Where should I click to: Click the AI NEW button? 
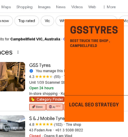pos(55,107)
